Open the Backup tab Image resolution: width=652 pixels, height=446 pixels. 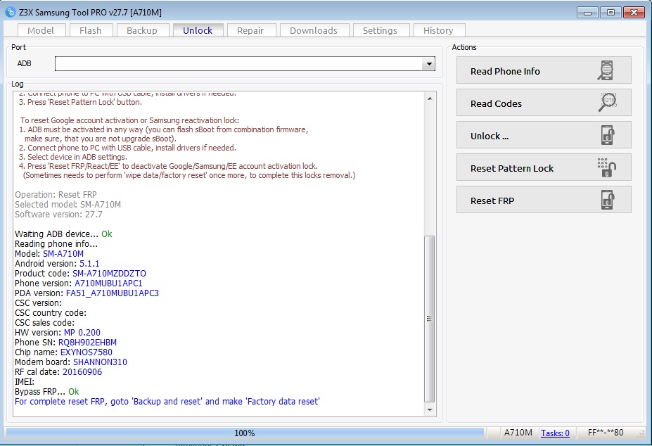pos(142,30)
